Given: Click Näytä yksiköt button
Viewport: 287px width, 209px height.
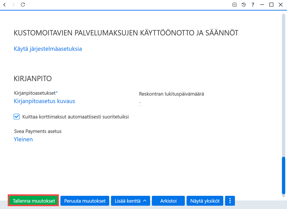Looking at the screenshot, I should pyautogui.click(x=205, y=201).
